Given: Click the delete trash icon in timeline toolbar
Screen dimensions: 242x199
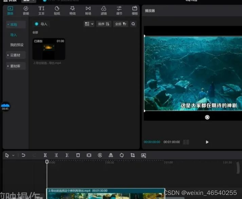Looking at the screenshot, I should (x=78, y=155).
